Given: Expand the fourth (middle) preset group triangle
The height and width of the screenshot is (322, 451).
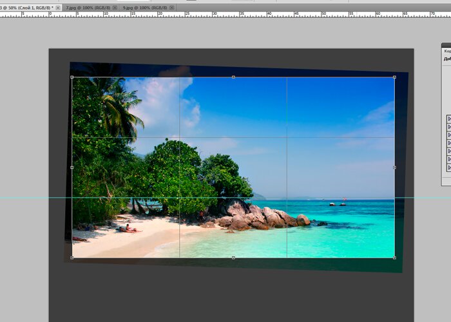Looking at the screenshot, I should tap(449, 143).
